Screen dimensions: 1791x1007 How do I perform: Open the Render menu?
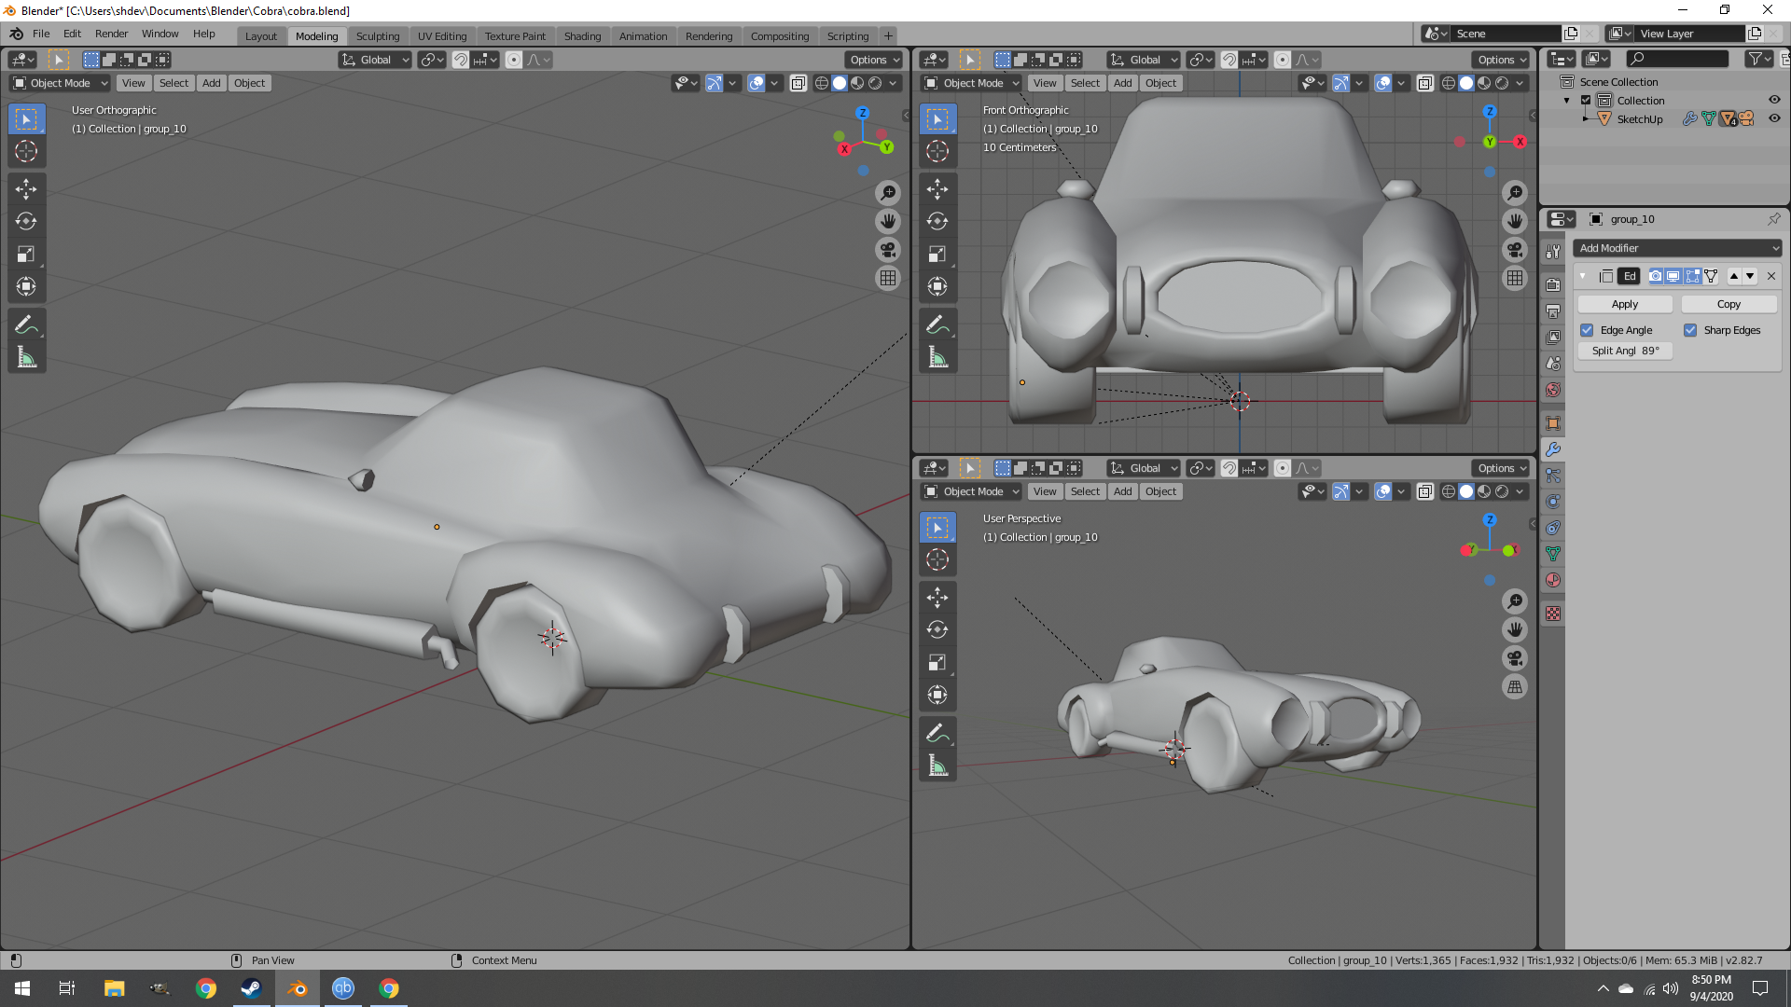tap(111, 34)
